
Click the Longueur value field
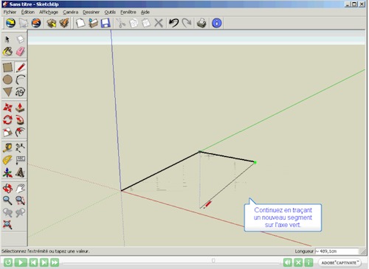pyautogui.click(x=337, y=251)
